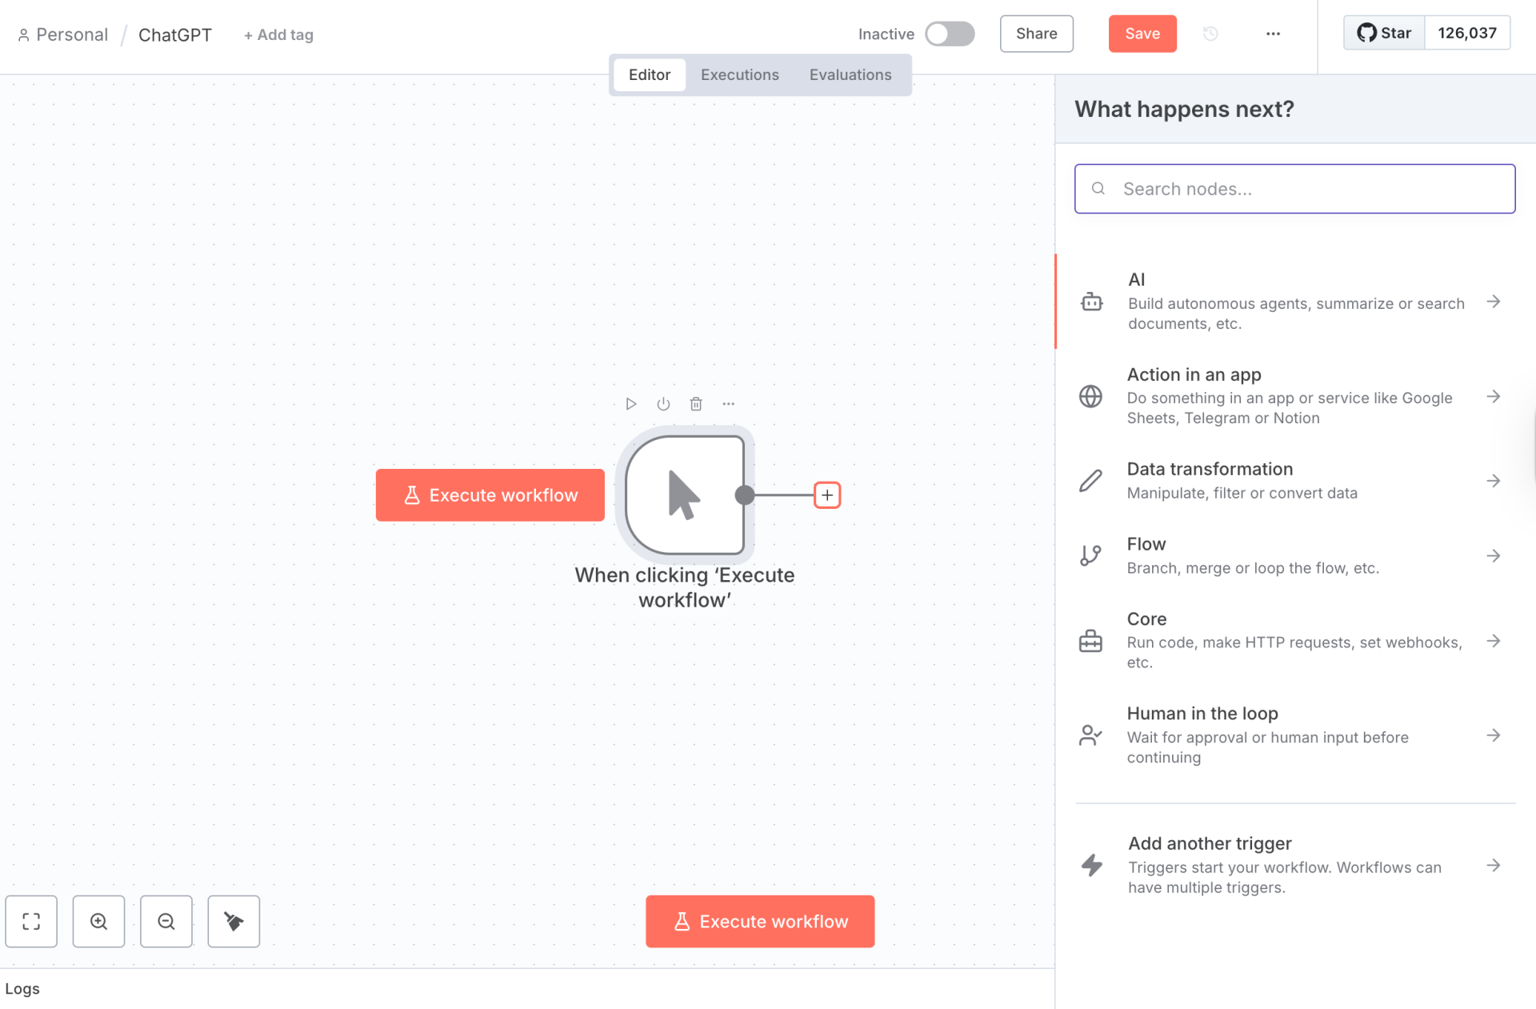Toggle the workflow Inactive switch

pos(950,34)
